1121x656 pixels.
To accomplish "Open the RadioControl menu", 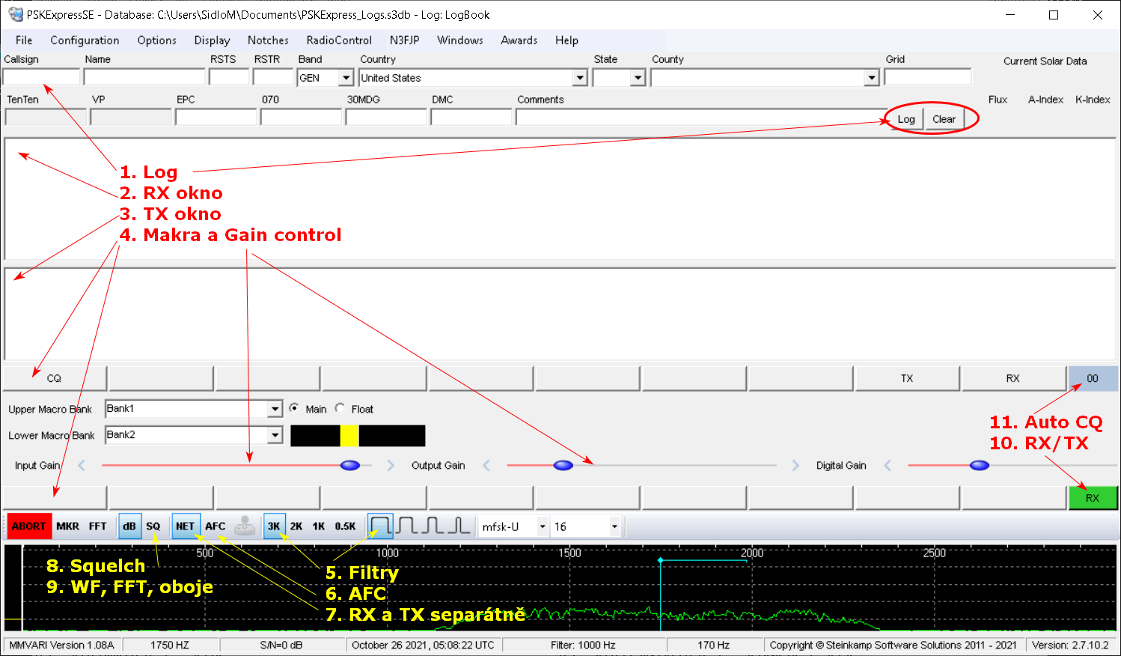I will click(x=338, y=40).
